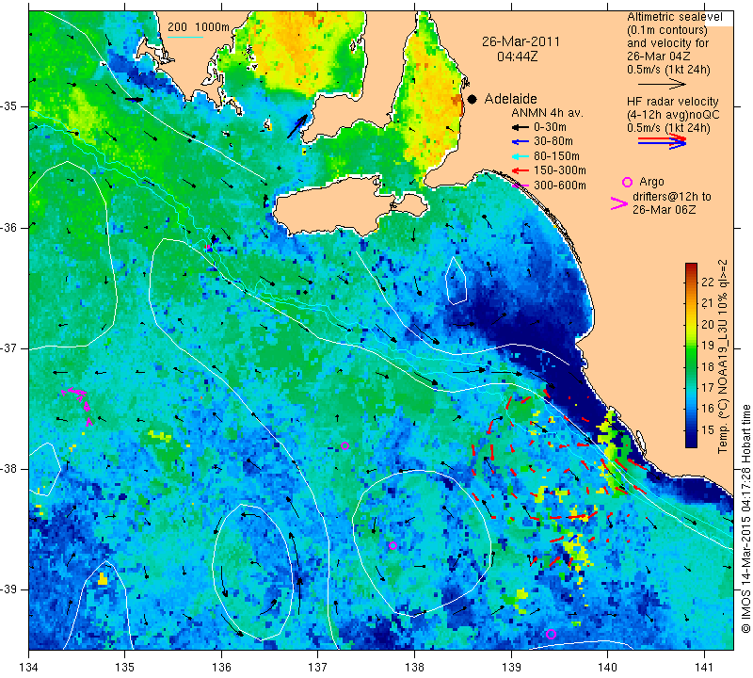This screenshot has width=753, height=678.
Task: Click the 'Altimetric sealevel' heading
Action: [x=674, y=17]
